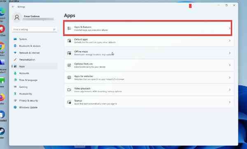Screen dimensions: 247x149
Task: Select Privacy & security in the sidebar
Action: (35, 100)
